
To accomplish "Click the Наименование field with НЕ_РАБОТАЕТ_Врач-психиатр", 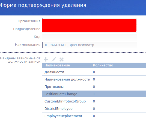I will (90, 45).
